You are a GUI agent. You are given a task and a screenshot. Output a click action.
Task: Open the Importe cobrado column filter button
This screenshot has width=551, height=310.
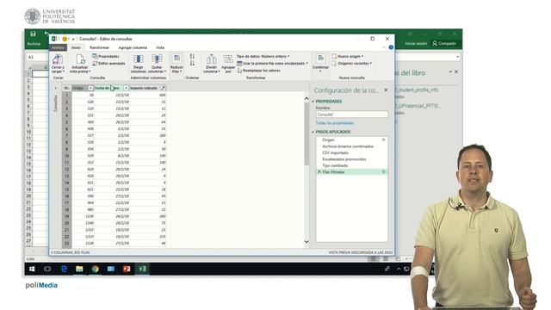pyautogui.click(x=163, y=88)
